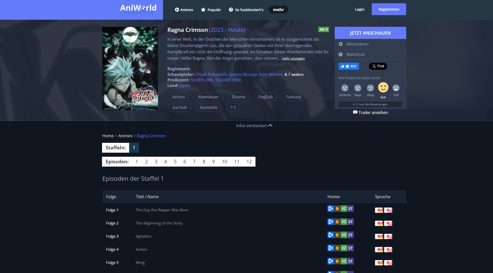Go to episode 7 in the Episoden bar
Viewport: 493px width, 273px height.
194,162
